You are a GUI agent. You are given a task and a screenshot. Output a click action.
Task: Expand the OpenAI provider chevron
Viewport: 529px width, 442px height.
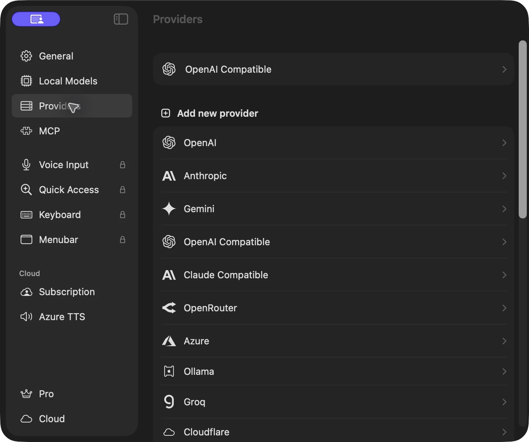tap(504, 142)
